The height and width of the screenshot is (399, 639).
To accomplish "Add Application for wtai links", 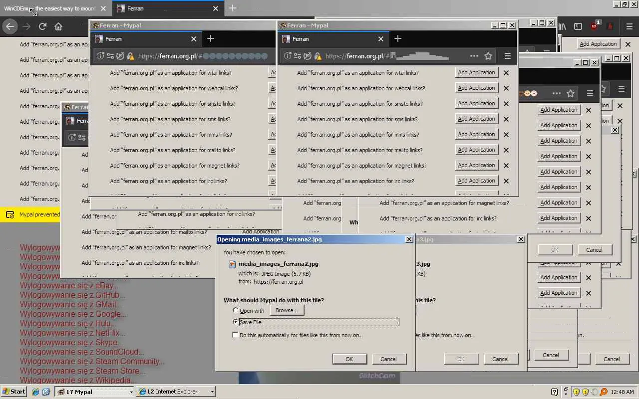I will point(476,72).
